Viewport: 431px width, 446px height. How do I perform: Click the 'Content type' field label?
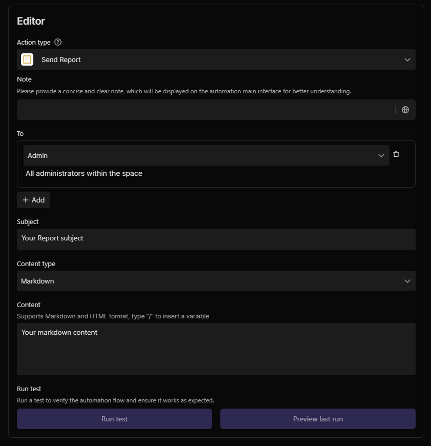click(x=36, y=263)
